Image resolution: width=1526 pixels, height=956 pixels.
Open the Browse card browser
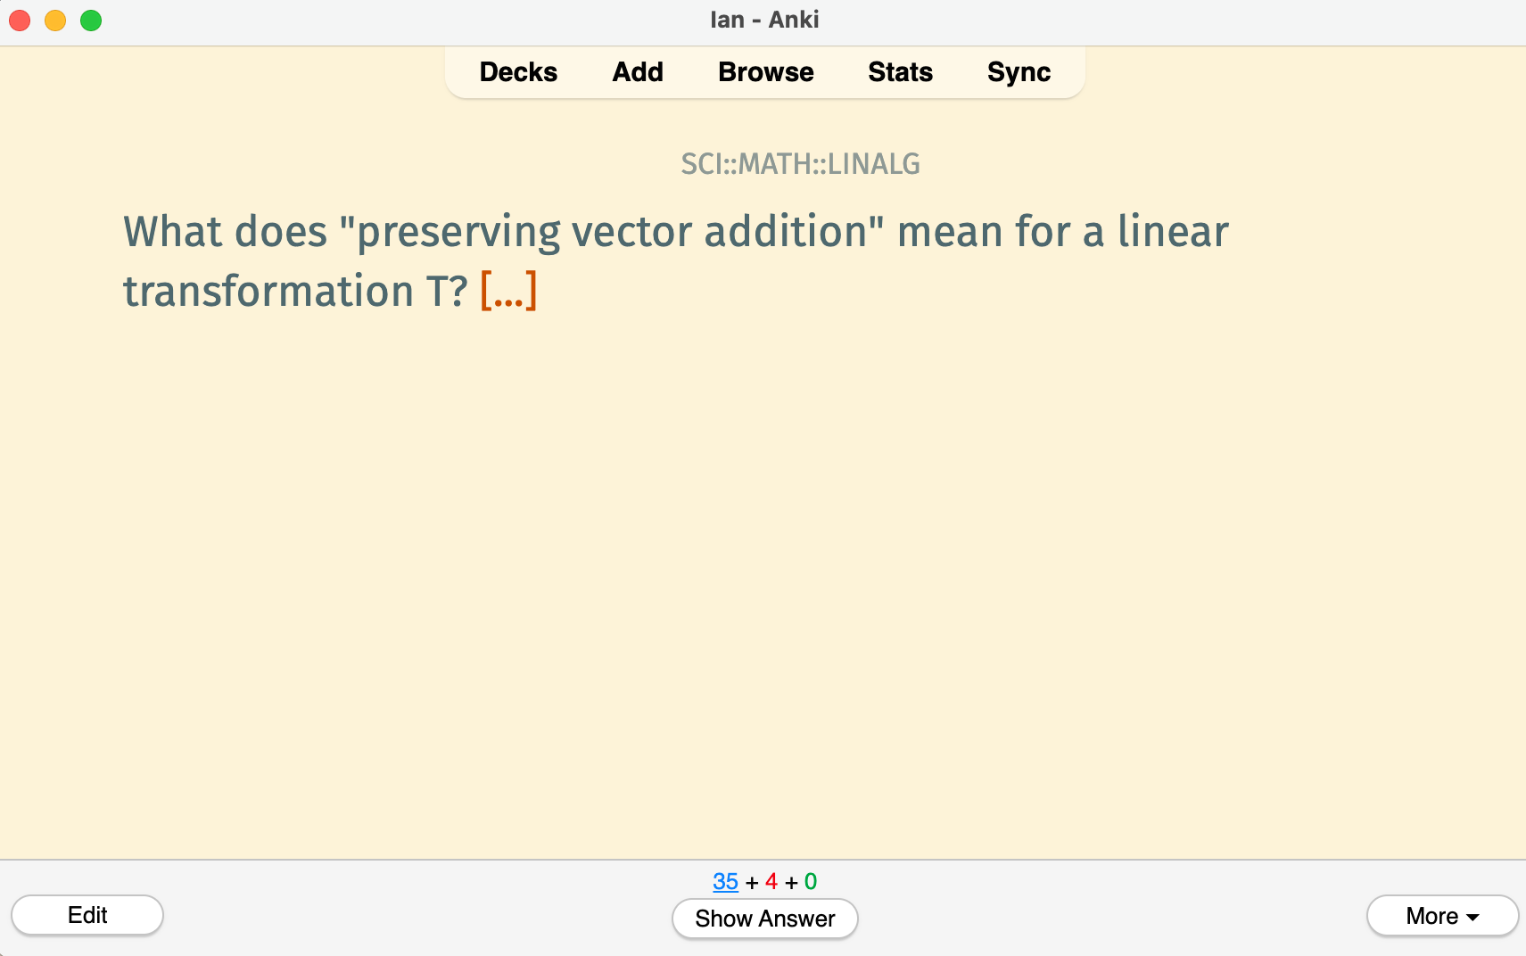click(x=765, y=72)
